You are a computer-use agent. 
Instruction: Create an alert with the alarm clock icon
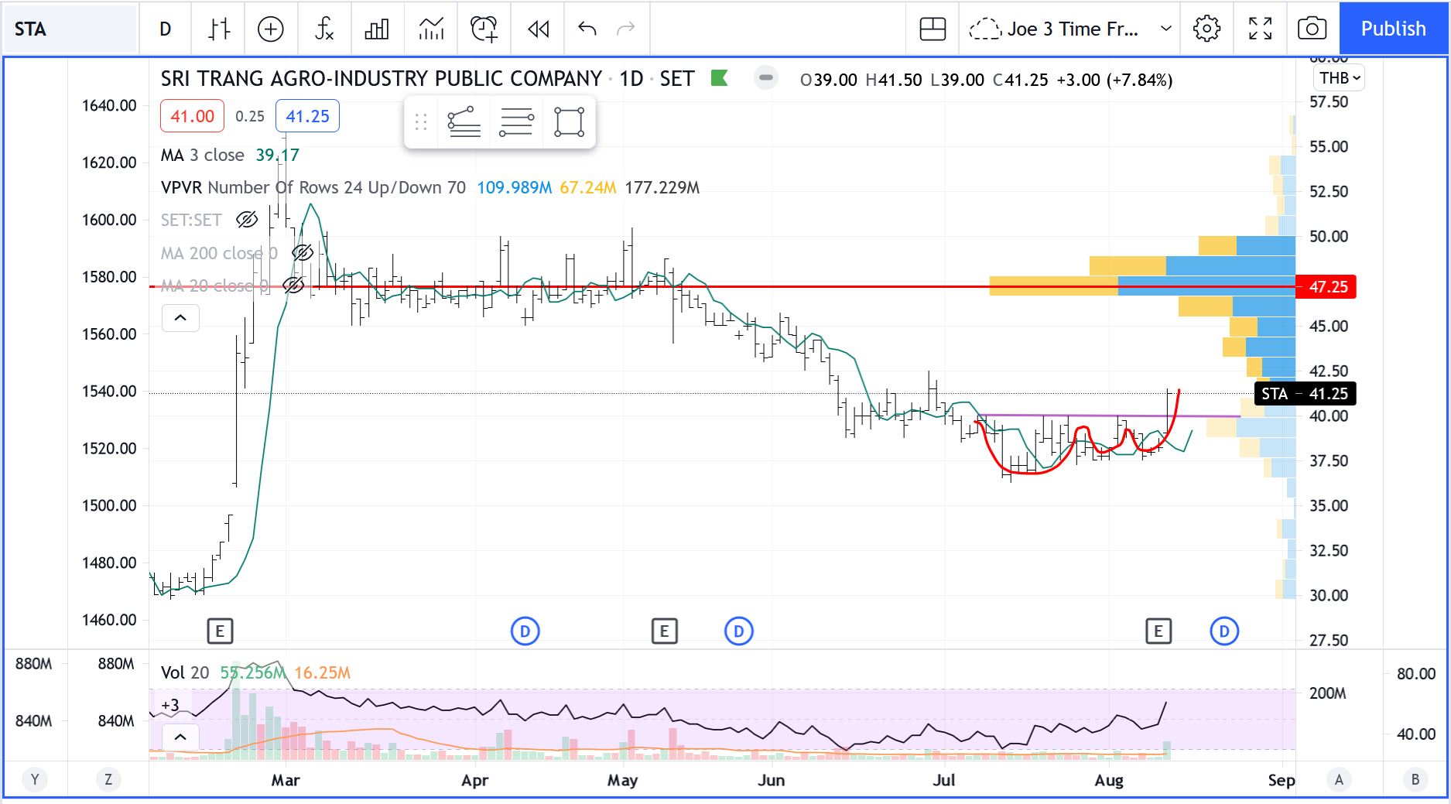click(x=484, y=29)
